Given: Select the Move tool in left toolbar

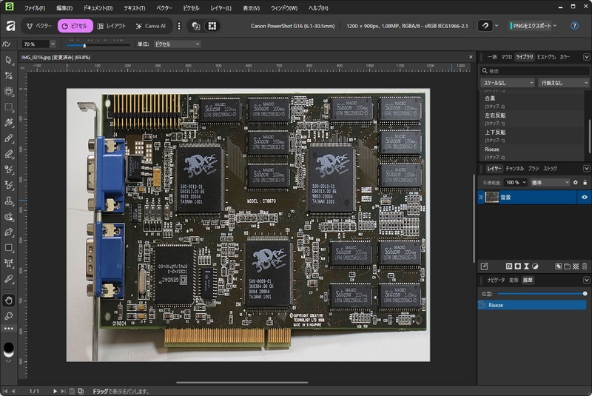Looking at the screenshot, I should [9, 60].
